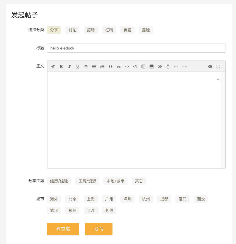Choose 本地/城市 as share topic
This screenshot has height=244, width=236.
click(x=115, y=181)
